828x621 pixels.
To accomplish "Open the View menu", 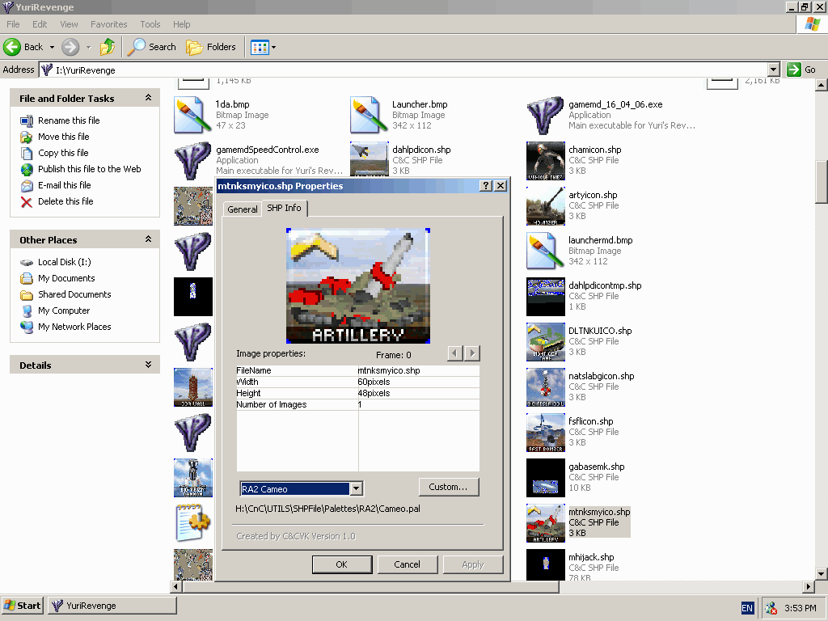I will (69, 24).
